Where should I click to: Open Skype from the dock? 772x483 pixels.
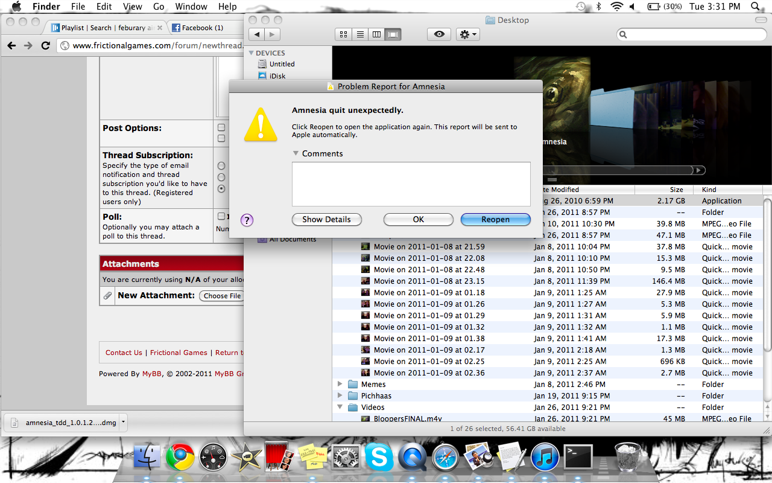379,458
